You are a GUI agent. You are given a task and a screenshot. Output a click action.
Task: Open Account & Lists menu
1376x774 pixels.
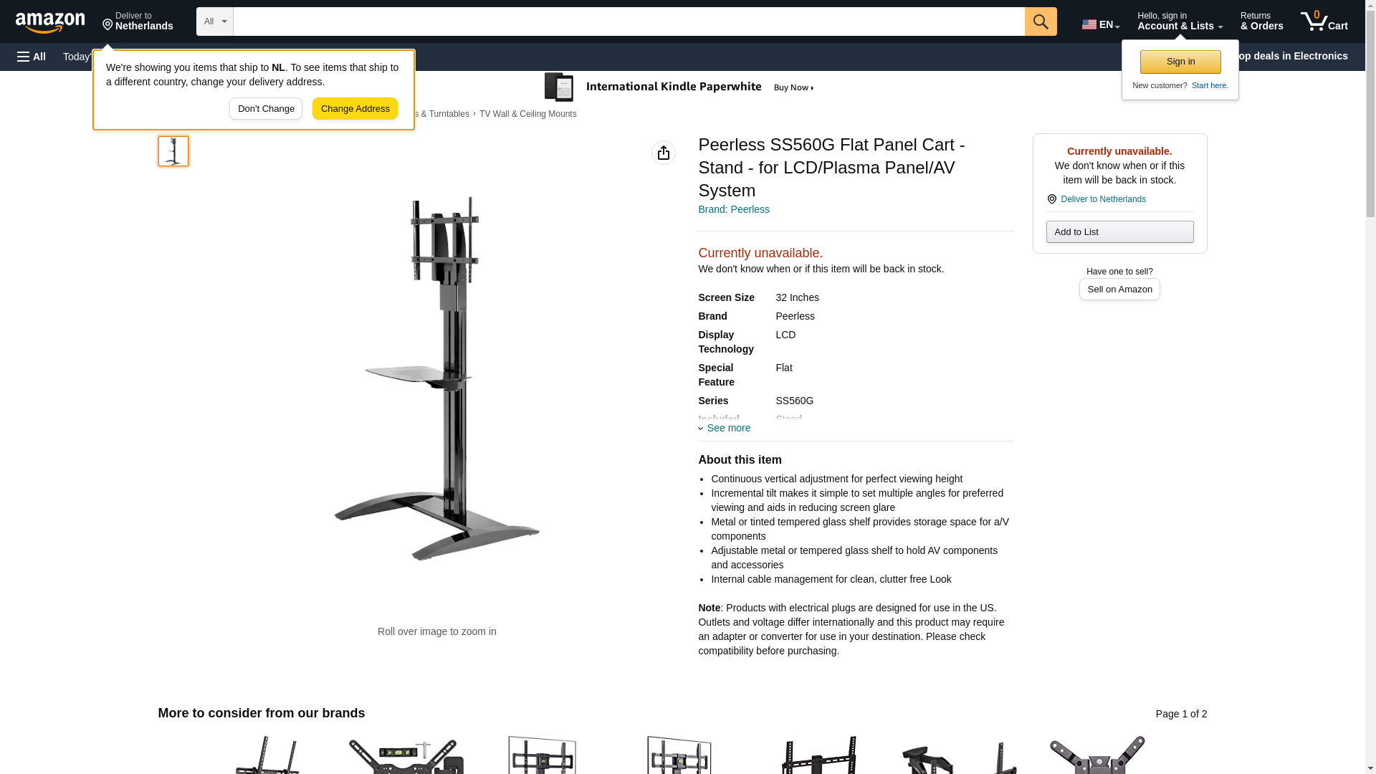click(1180, 21)
